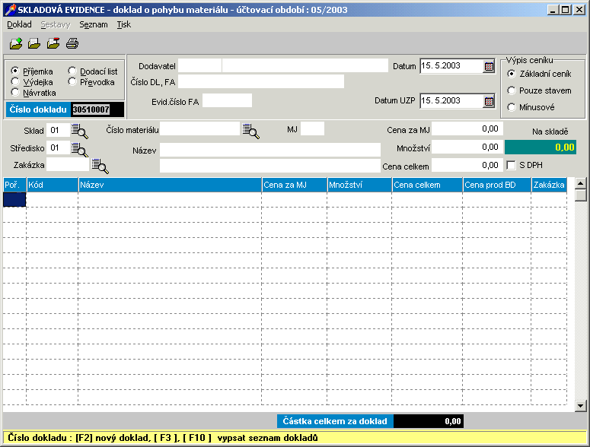Click the Sklad input field
590x447 pixels.
point(58,130)
